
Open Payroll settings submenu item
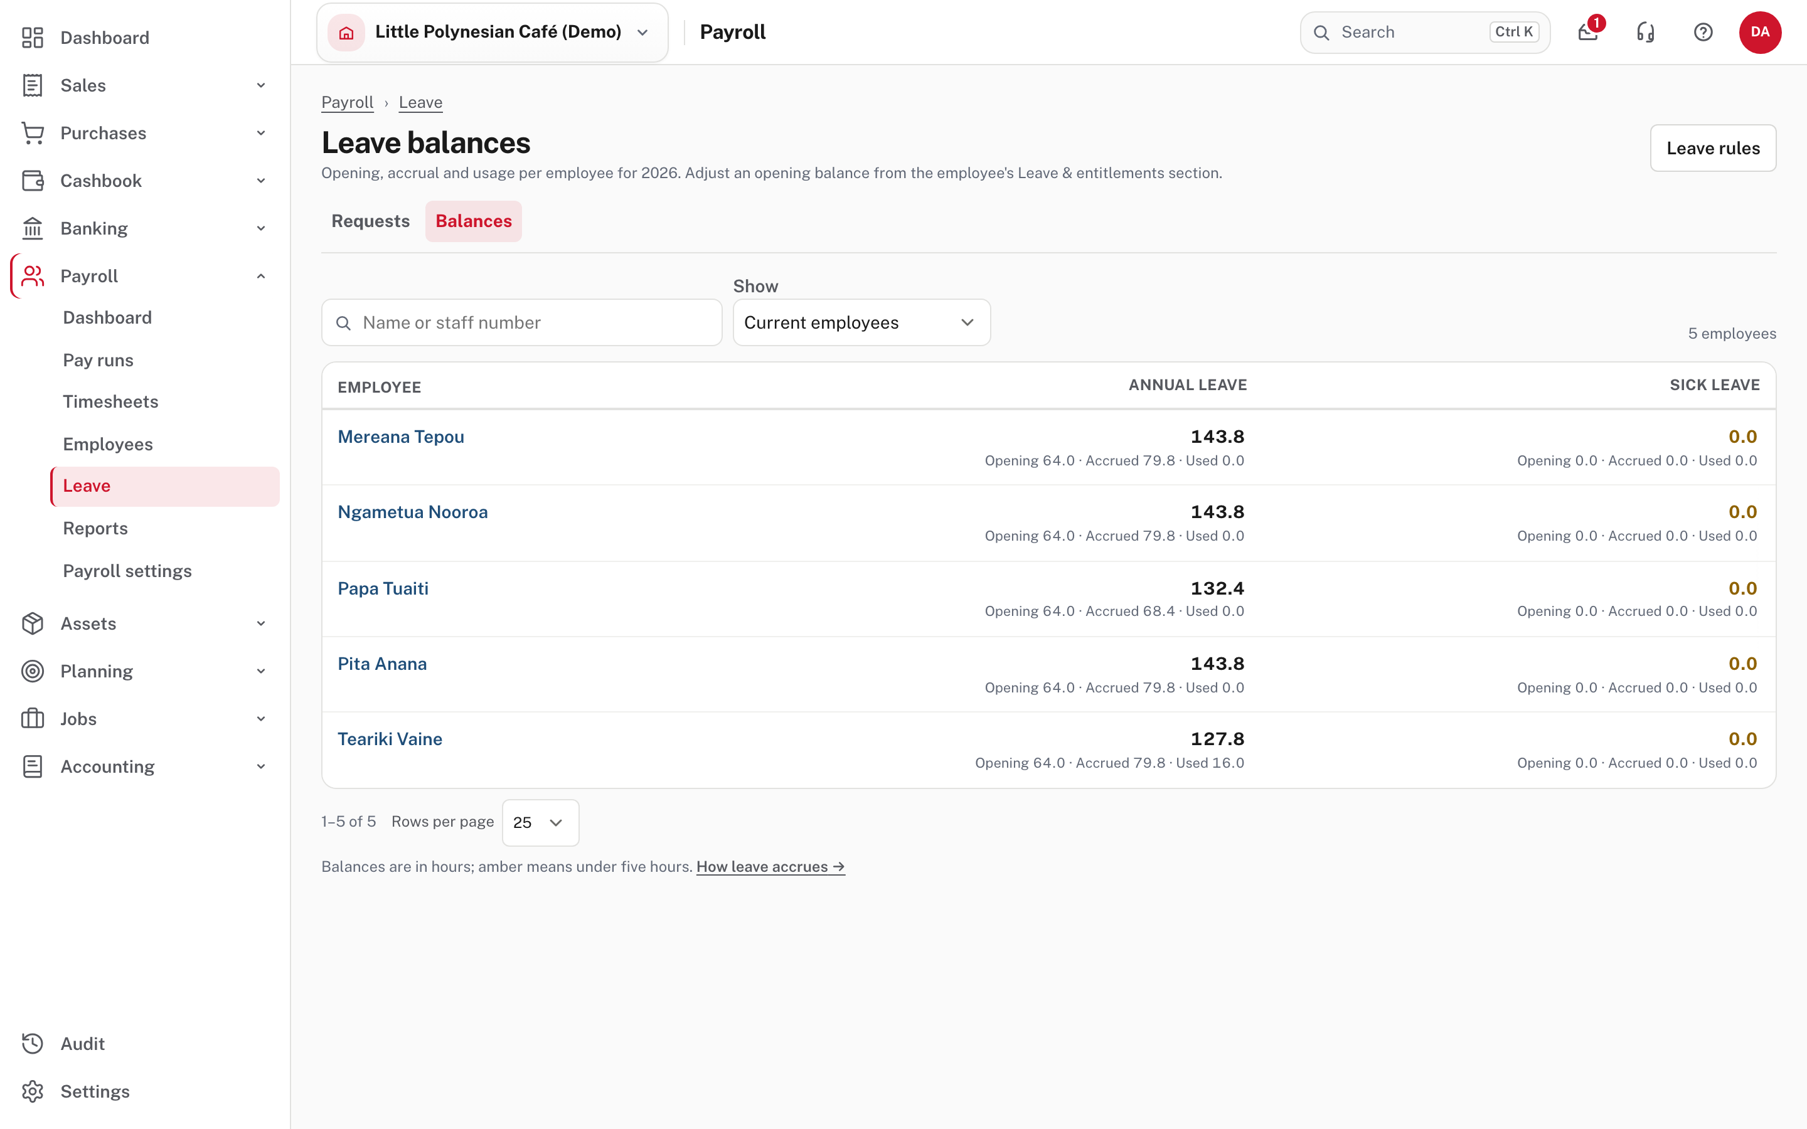tap(127, 571)
